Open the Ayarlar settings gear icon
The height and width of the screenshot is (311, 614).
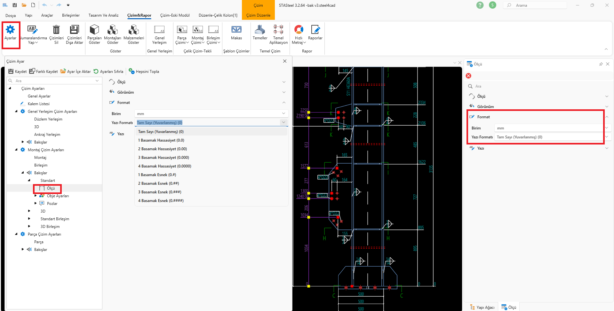tap(10, 30)
